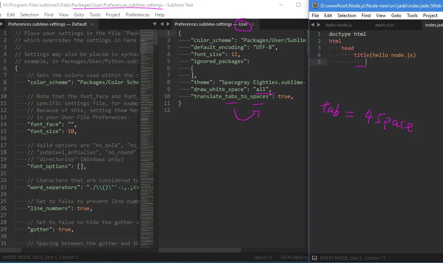Switch to the hello-node.js tab
Screen dimensions: 443x263
point(338,25)
